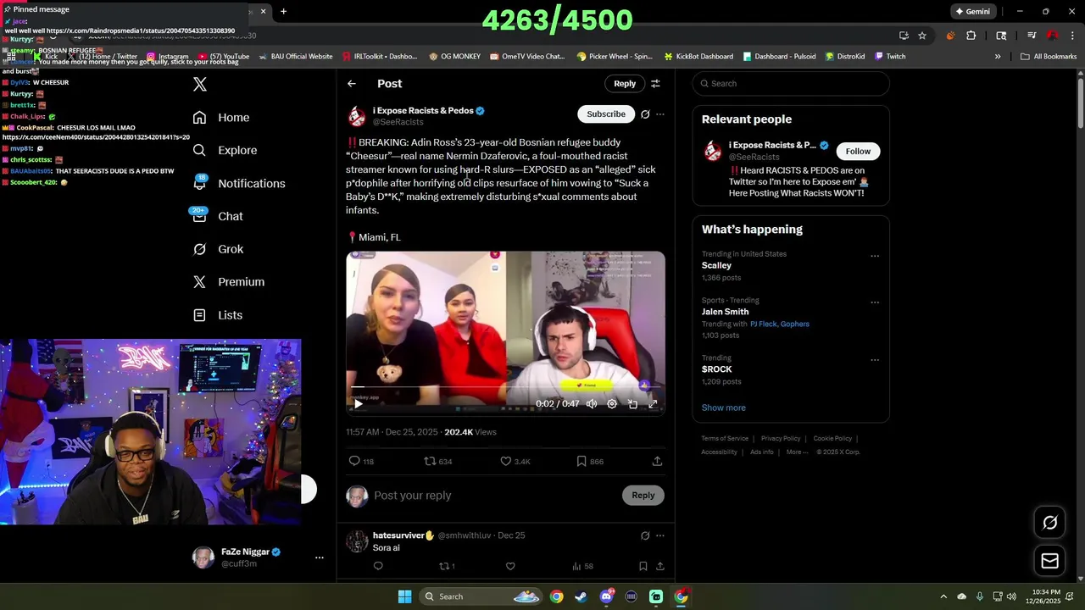1085x610 pixels.
Task: Like hatesurviver's comment
Action: tap(510, 566)
